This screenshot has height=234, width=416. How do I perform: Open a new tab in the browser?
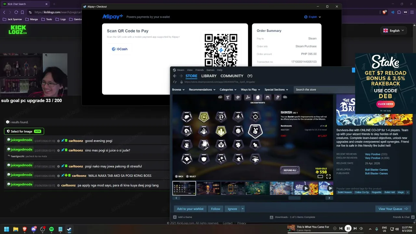[54, 4]
